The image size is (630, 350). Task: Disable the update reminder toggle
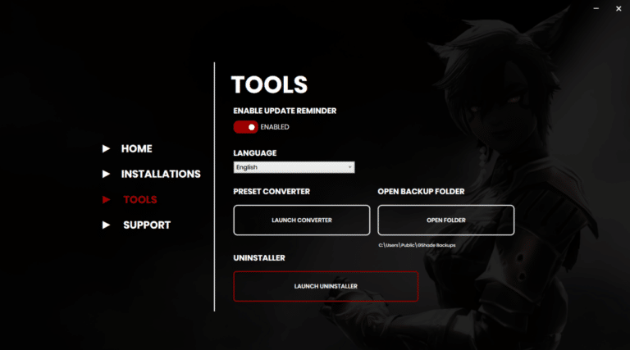pyautogui.click(x=245, y=127)
